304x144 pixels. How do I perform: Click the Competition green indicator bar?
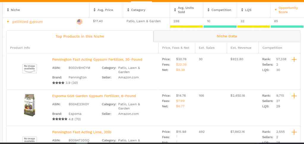[x=220, y=27]
